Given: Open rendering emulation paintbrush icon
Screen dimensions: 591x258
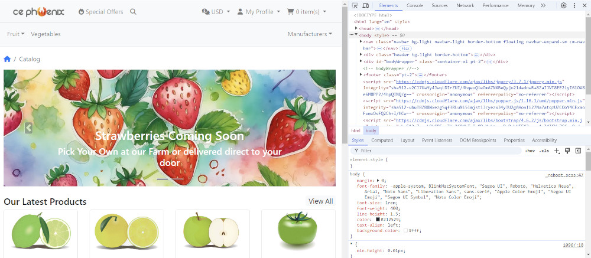Looking at the screenshot, I should (x=567, y=151).
